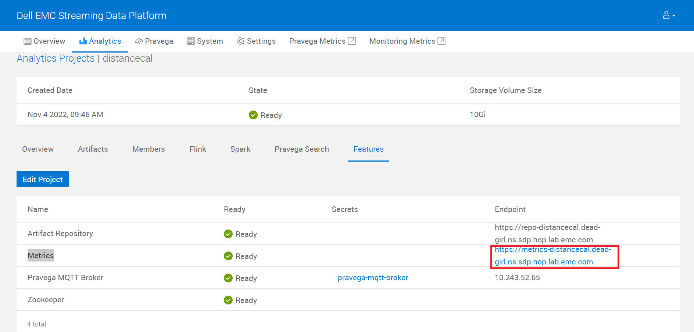Click the Artifact Repository endpoint URL text

547,234
